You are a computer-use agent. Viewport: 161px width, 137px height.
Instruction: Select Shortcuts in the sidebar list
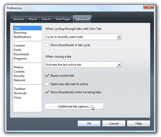(20, 93)
